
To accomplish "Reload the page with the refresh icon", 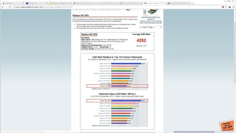I will [x=10, y=7].
